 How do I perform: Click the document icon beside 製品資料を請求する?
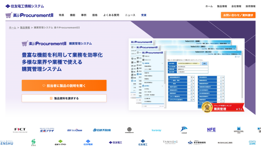click(x=51, y=98)
